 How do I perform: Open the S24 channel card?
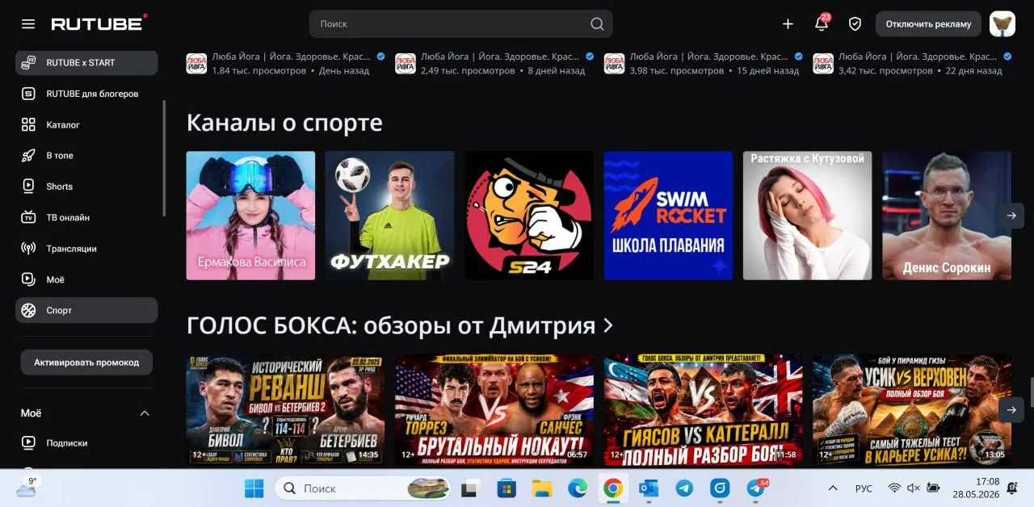[x=529, y=216]
